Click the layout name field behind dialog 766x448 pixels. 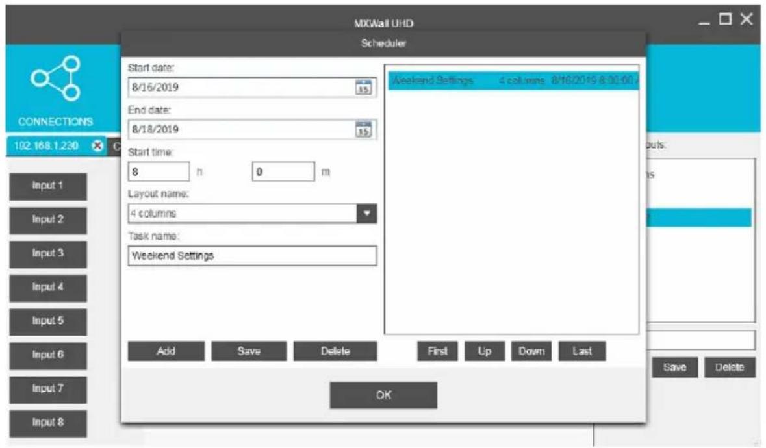point(701,340)
